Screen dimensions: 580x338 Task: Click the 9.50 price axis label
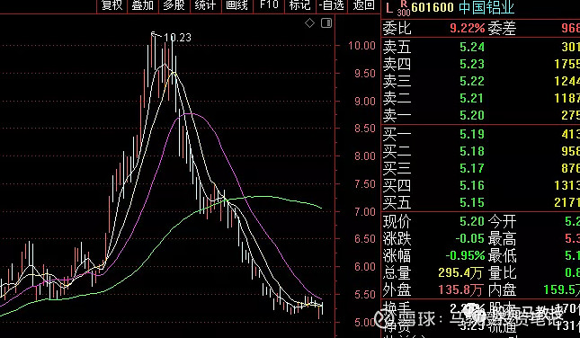pyautogui.click(x=365, y=74)
